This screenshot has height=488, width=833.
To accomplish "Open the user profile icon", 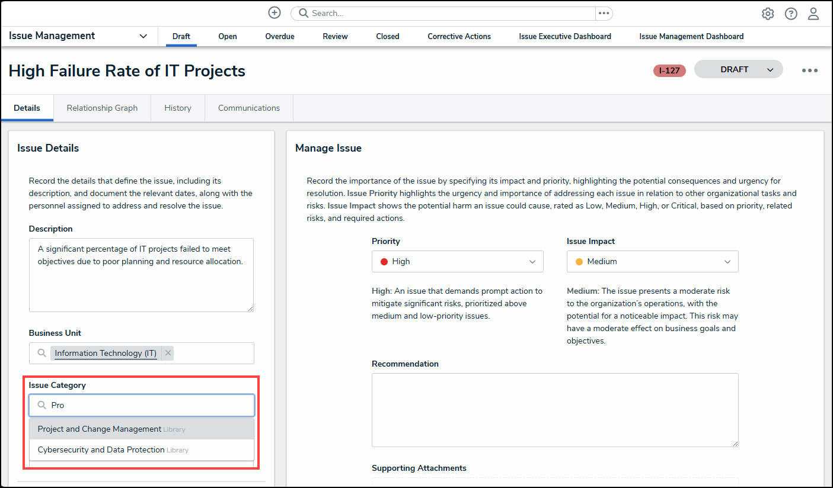I will click(813, 14).
